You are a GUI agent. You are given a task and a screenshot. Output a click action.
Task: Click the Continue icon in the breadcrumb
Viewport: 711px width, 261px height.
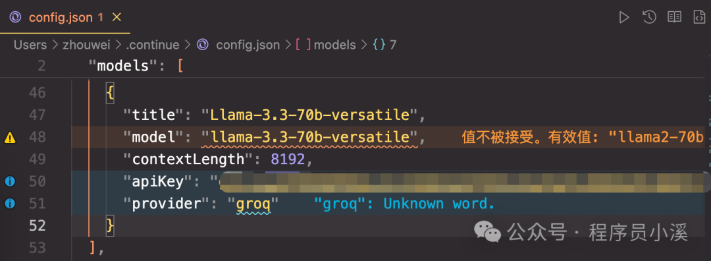pyautogui.click(x=203, y=44)
